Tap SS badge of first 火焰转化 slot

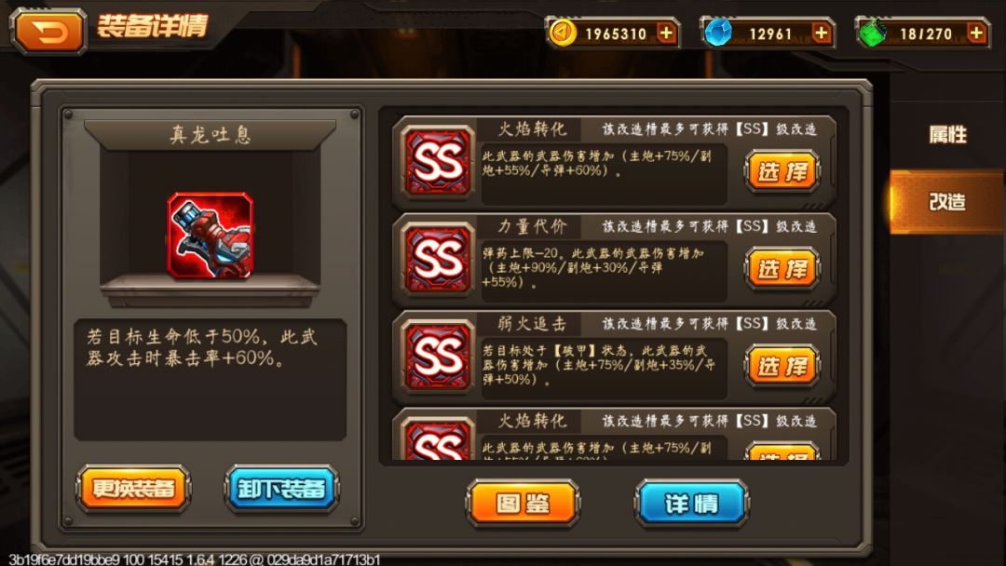[x=438, y=161]
